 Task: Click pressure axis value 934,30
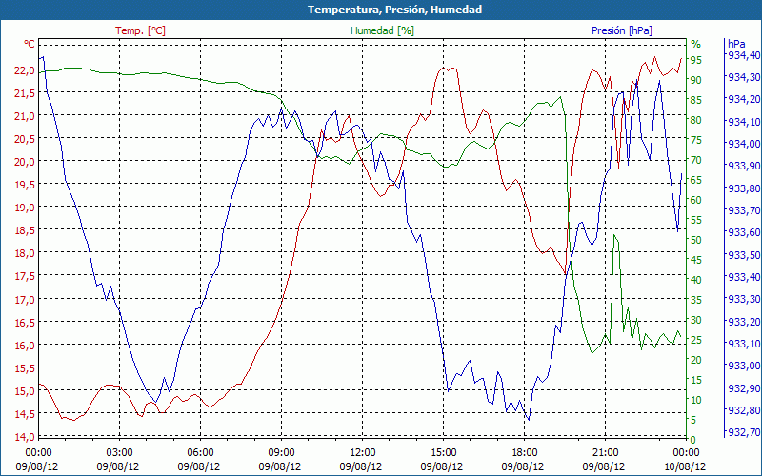[743, 77]
